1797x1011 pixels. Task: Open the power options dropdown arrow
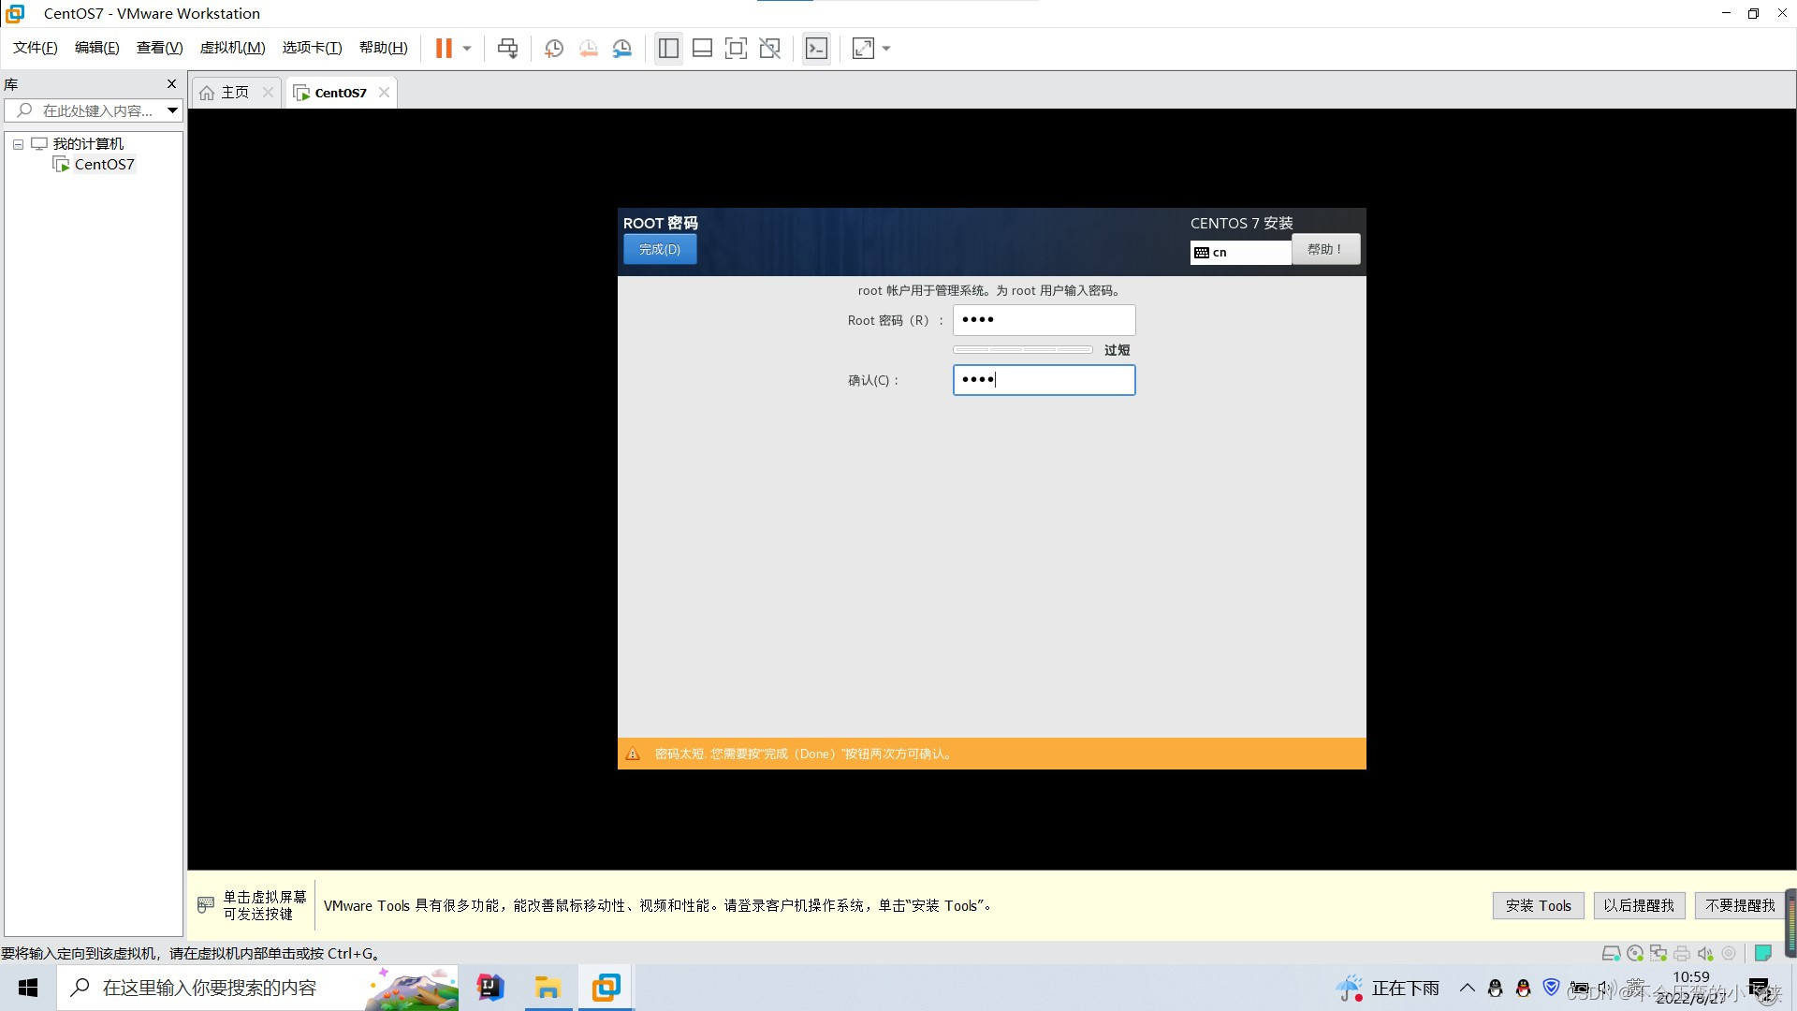466,48
